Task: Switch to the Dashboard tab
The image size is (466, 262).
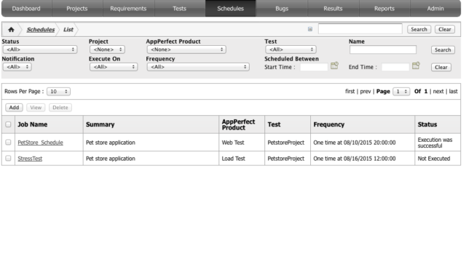Action: pyautogui.click(x=26, y=9)
